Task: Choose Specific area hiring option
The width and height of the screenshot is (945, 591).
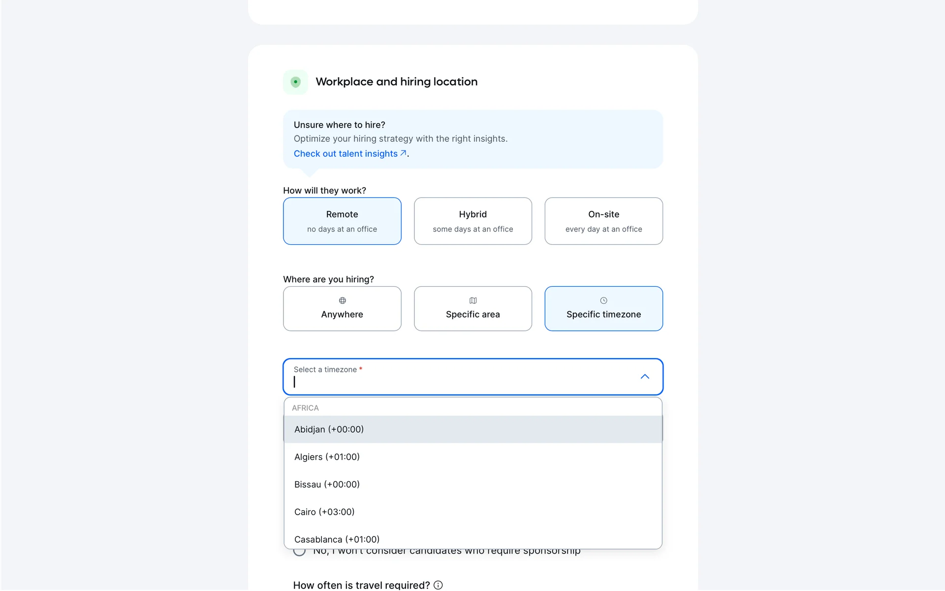Action: pos(473,309)
